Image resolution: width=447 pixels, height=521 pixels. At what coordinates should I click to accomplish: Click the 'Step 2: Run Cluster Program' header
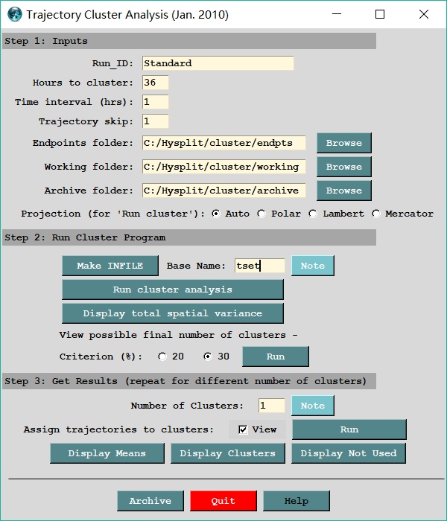189,237
